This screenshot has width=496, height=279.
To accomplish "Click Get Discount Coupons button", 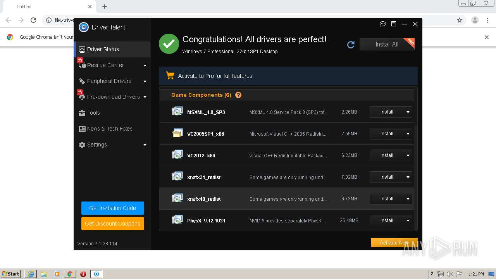I will (x=112, y=224).
